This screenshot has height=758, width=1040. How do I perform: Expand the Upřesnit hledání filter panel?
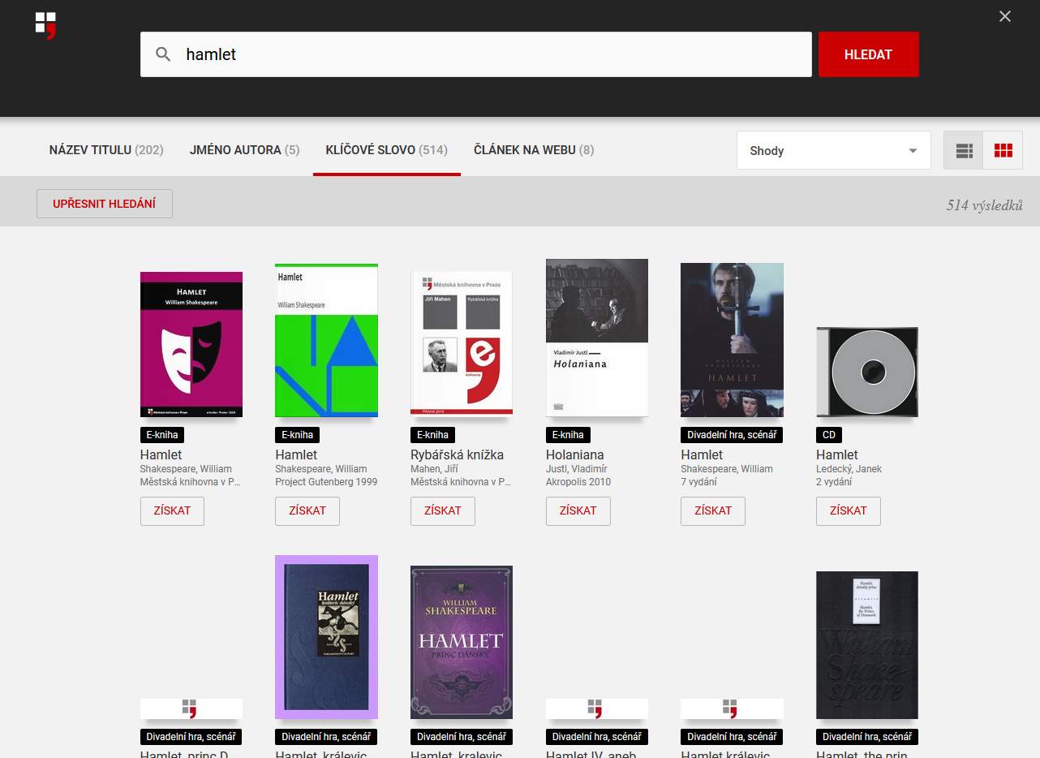point(105,204)
